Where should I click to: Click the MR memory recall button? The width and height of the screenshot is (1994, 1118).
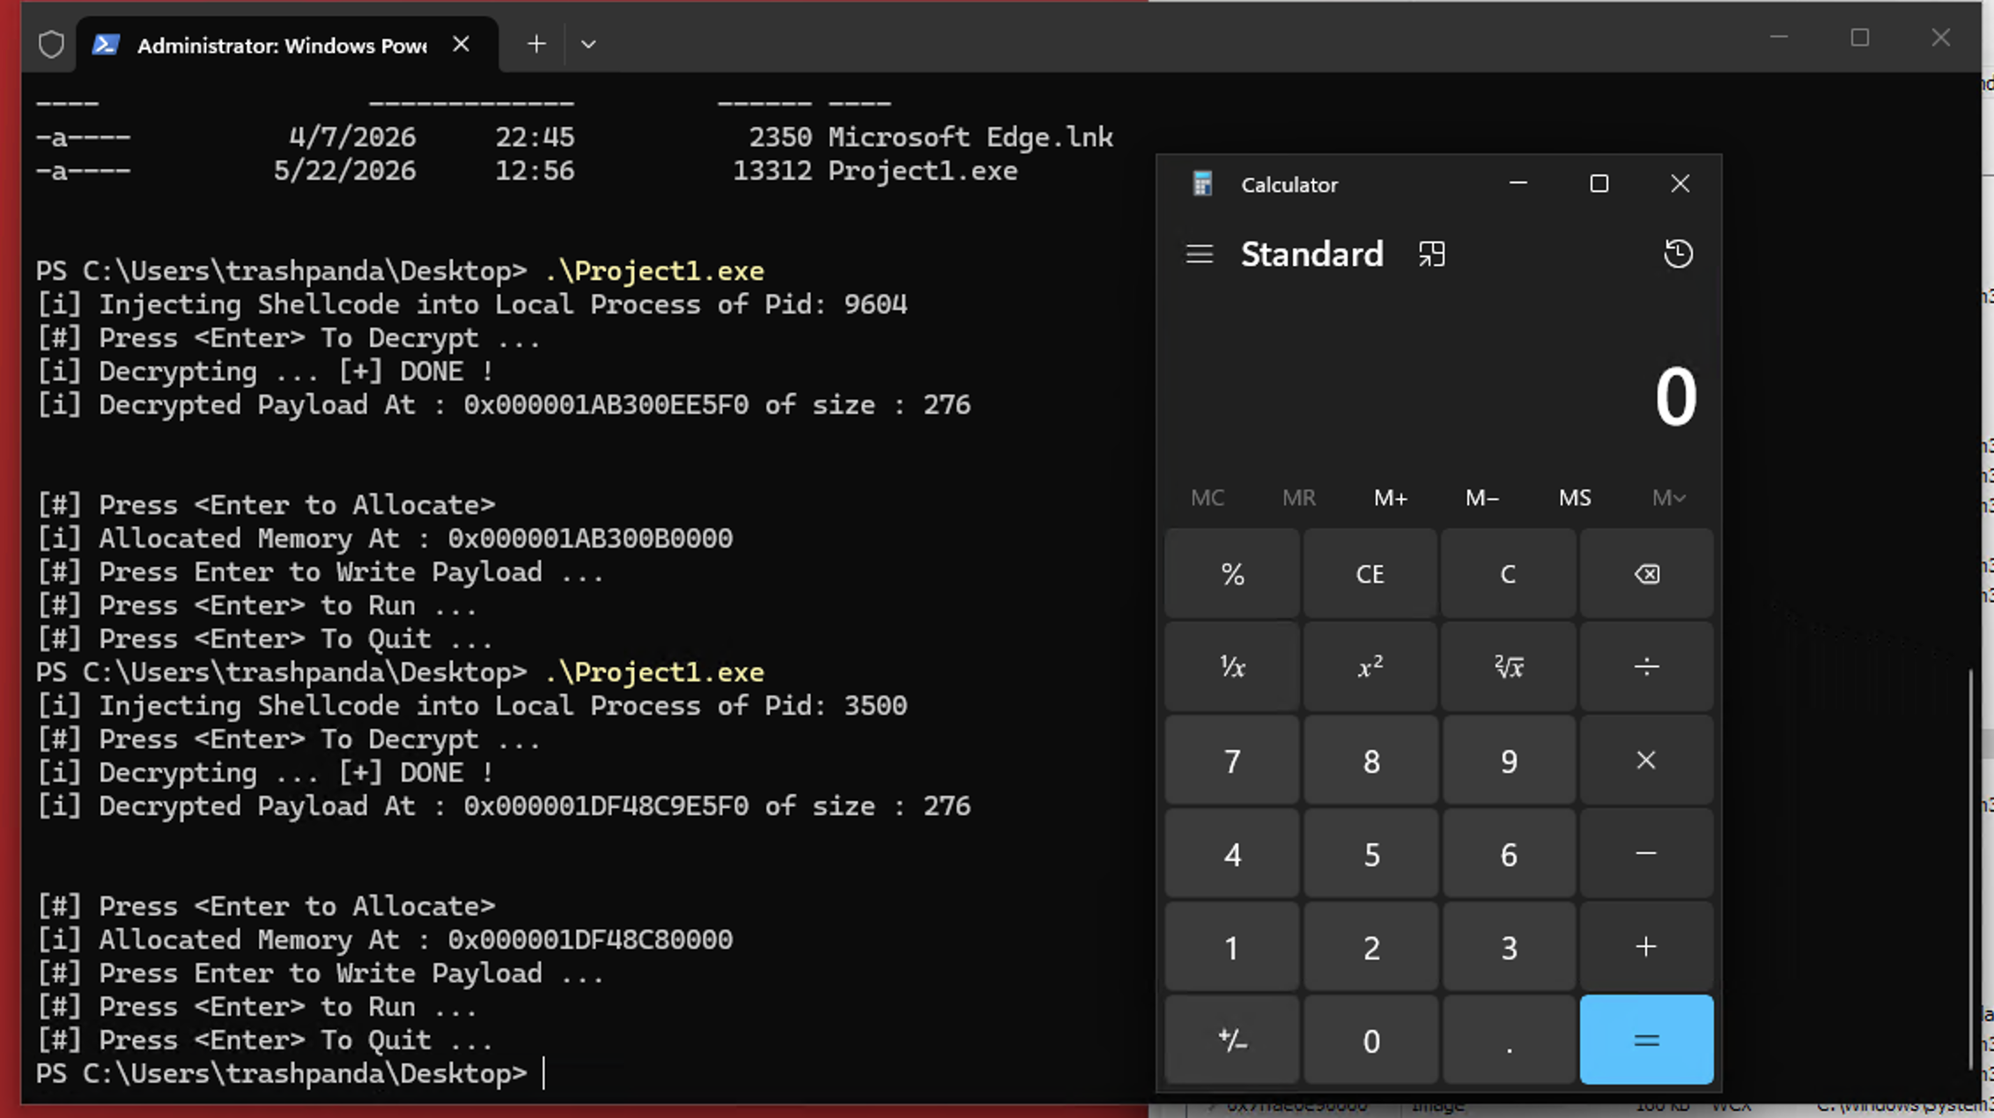click(1299, 497)
